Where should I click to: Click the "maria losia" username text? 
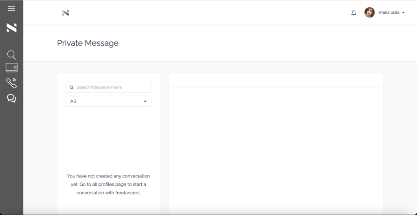click(x=389, y=13)
